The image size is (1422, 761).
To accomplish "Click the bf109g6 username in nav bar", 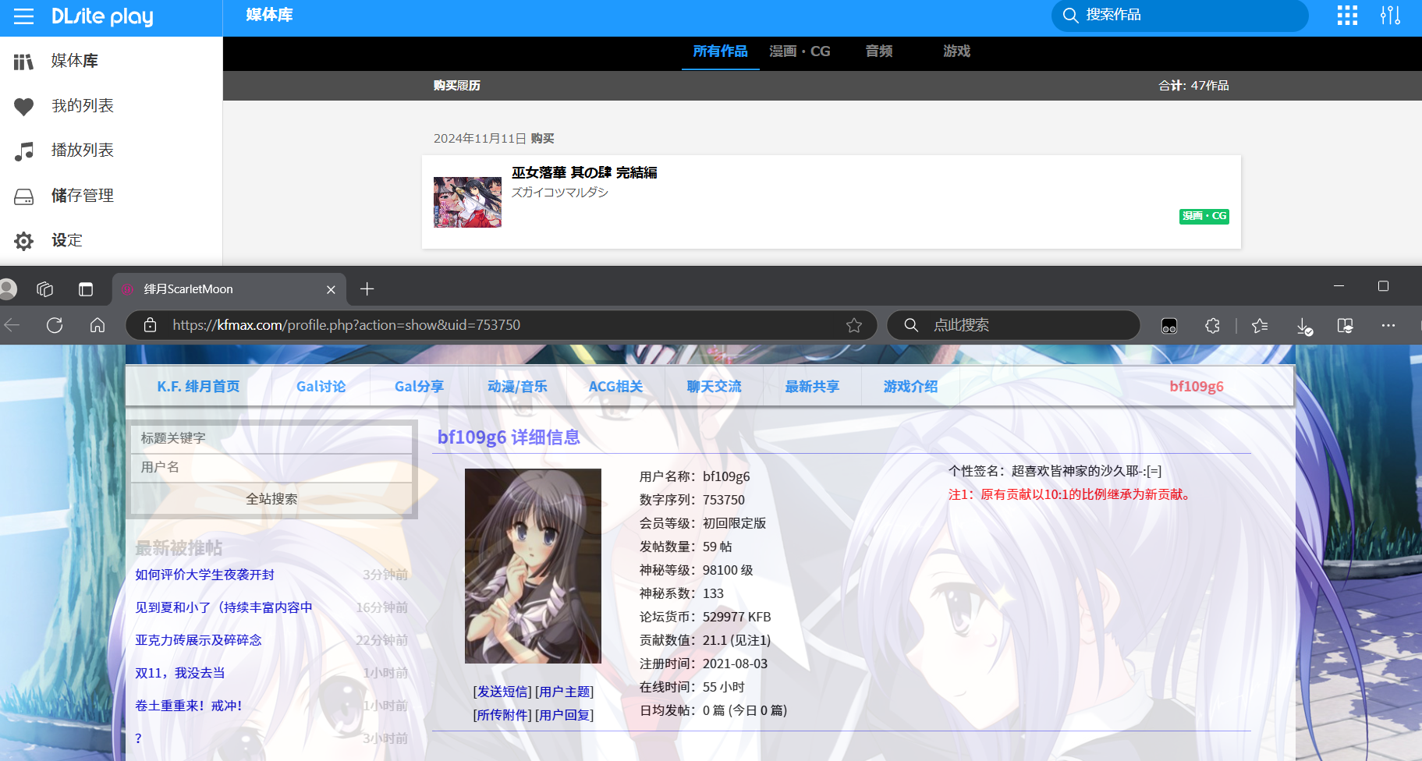I will [1197, 387].
